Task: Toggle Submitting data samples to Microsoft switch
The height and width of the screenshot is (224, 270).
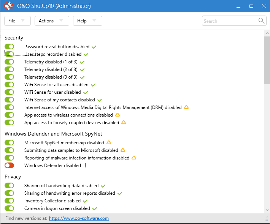Action: pyautogui.click(x=9, y=150)
